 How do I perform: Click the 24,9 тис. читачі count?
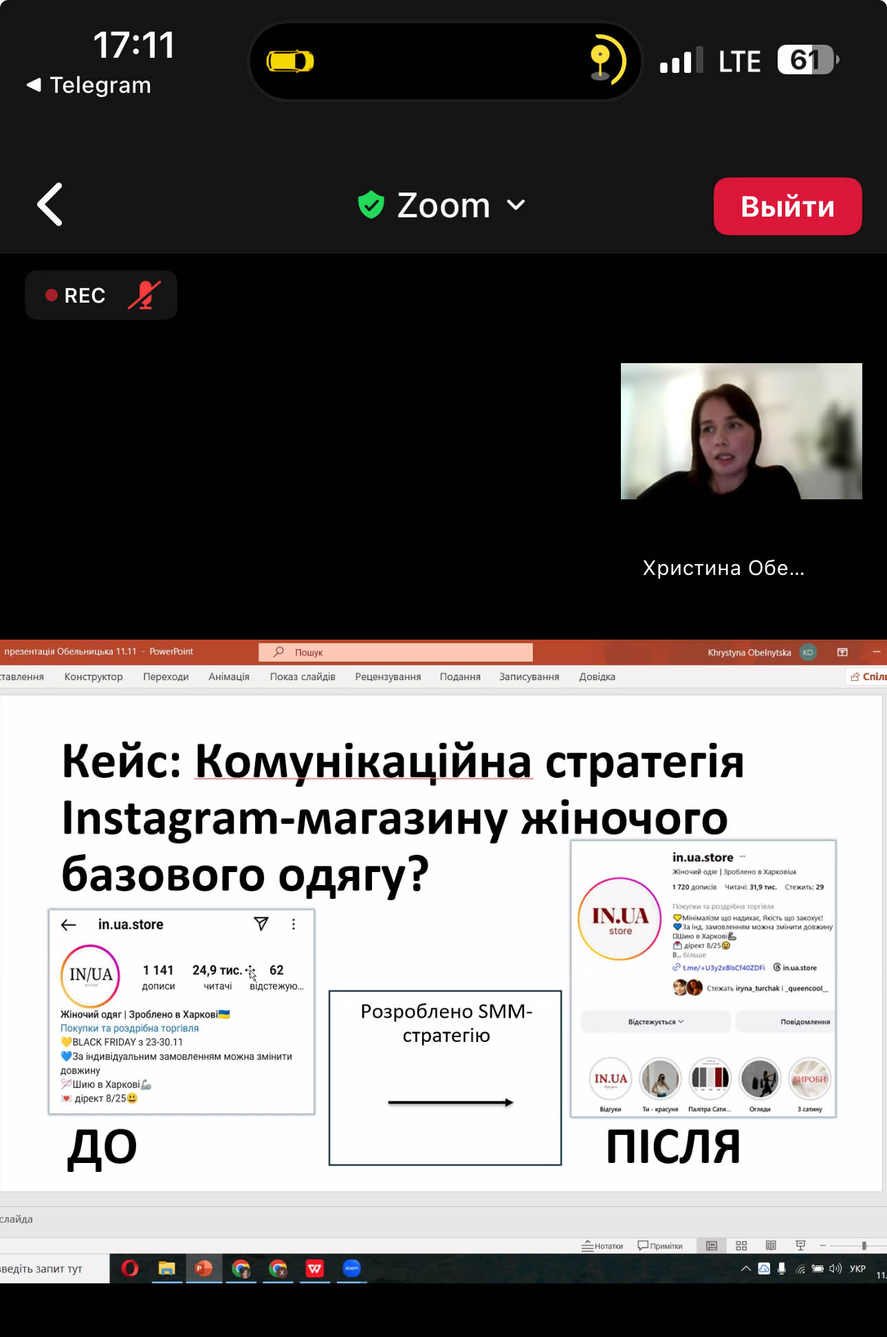pos(217,977)
